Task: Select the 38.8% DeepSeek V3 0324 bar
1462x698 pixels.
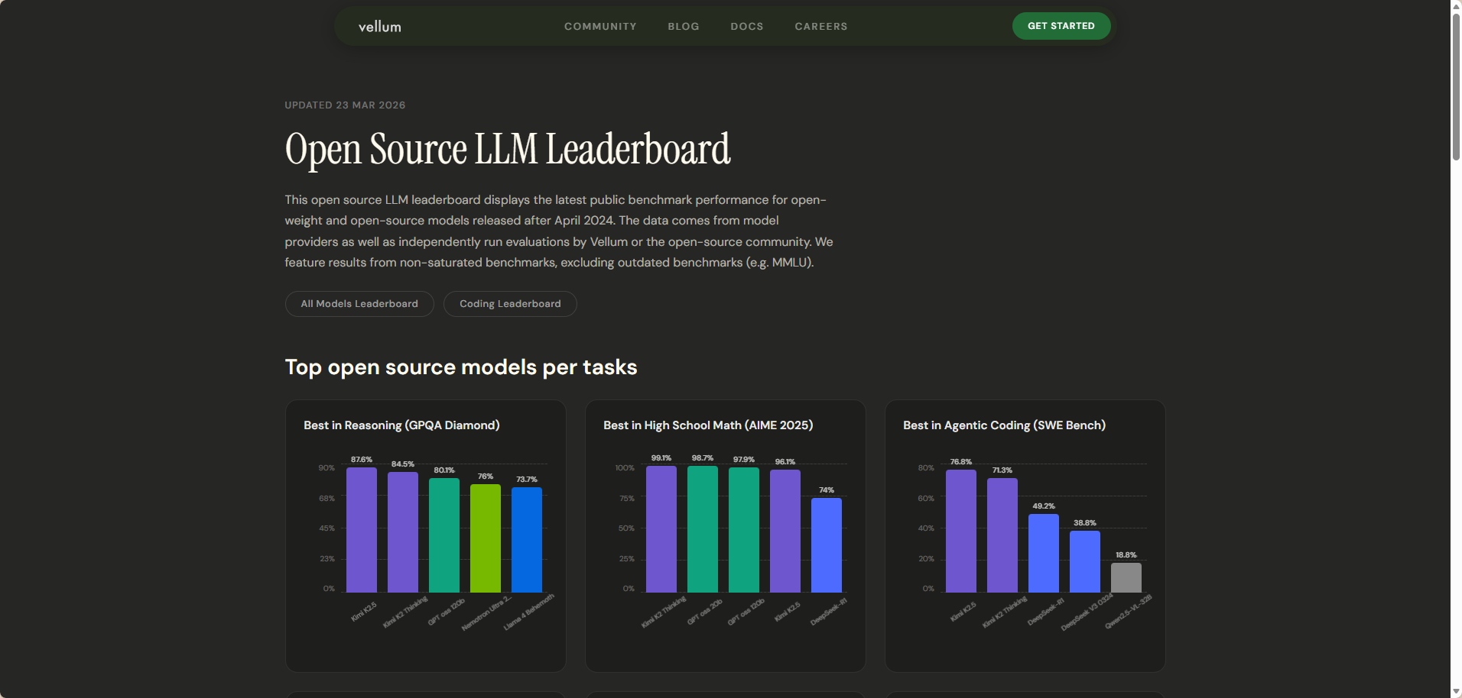Action: tap(1085, 562)
